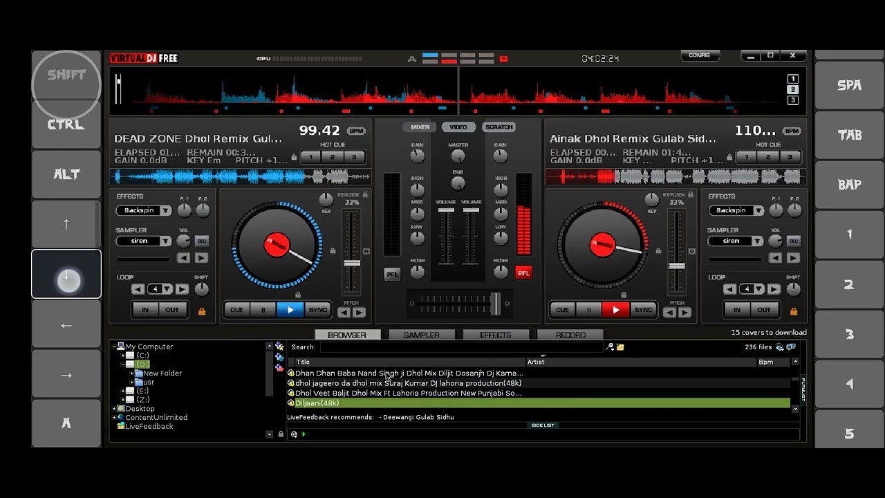This screenshot has height=498, width=885.
Task: Toggle right channel PFL headphone cue
Action: coord(523,273)
